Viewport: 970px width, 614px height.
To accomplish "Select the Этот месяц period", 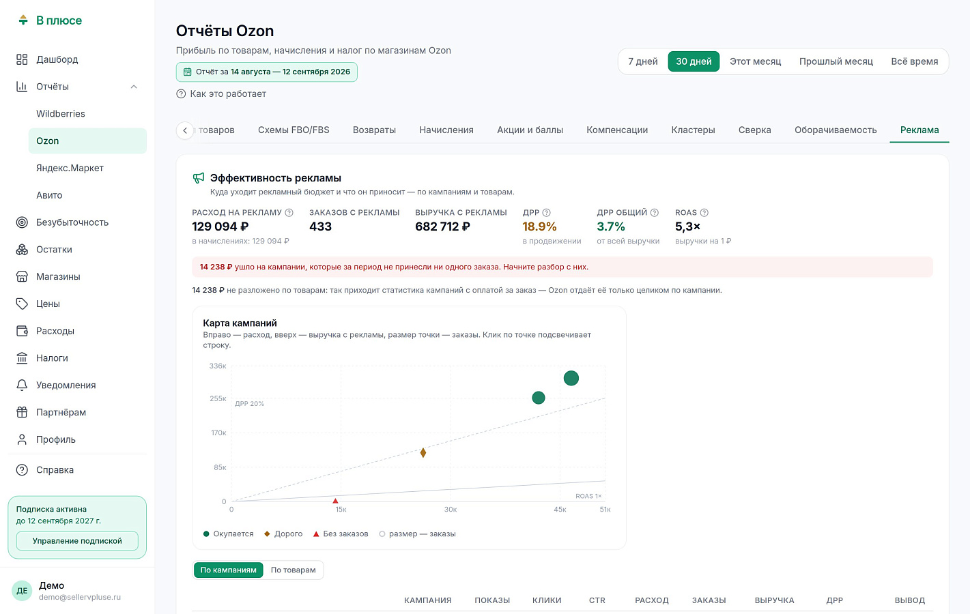I will point(756,61).
